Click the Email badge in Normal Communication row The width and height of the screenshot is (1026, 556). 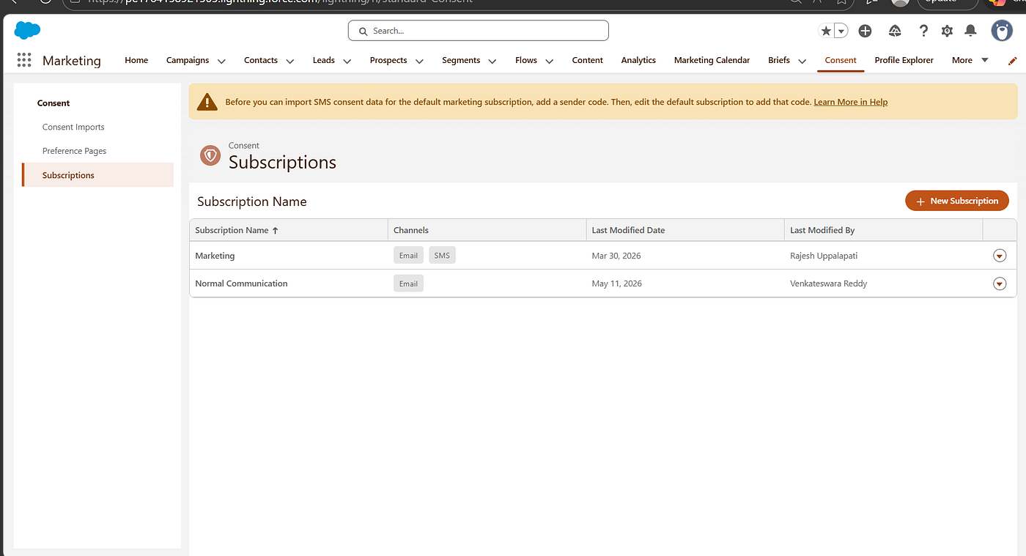click(408, 283)
